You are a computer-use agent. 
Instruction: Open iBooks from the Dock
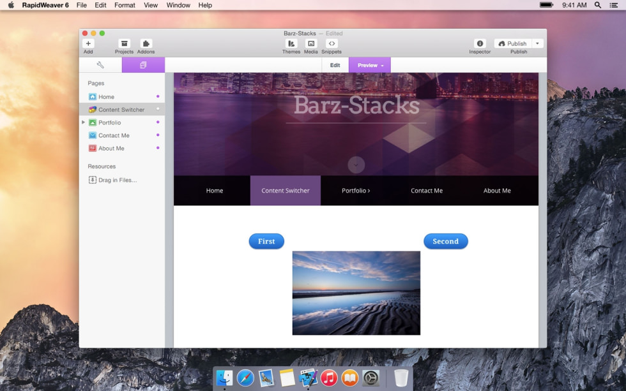pos(350,378)
